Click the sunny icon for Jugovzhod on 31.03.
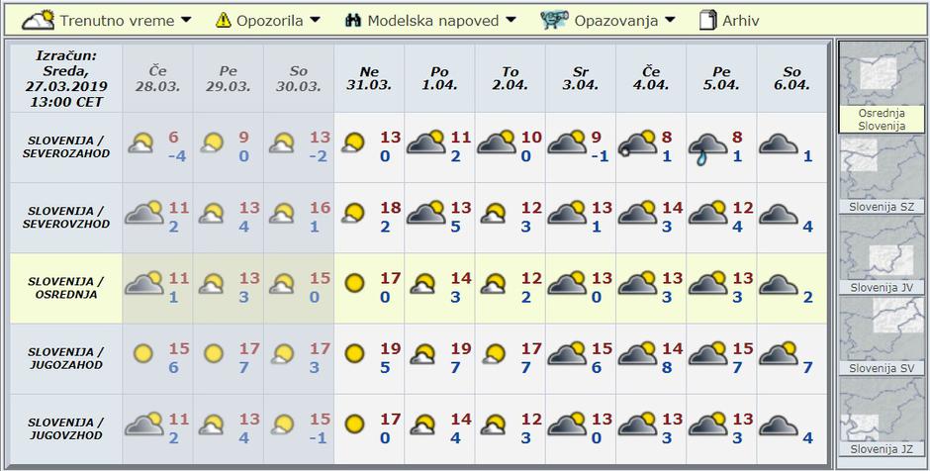This screenshot has height=471, width=930. (354, 424)
